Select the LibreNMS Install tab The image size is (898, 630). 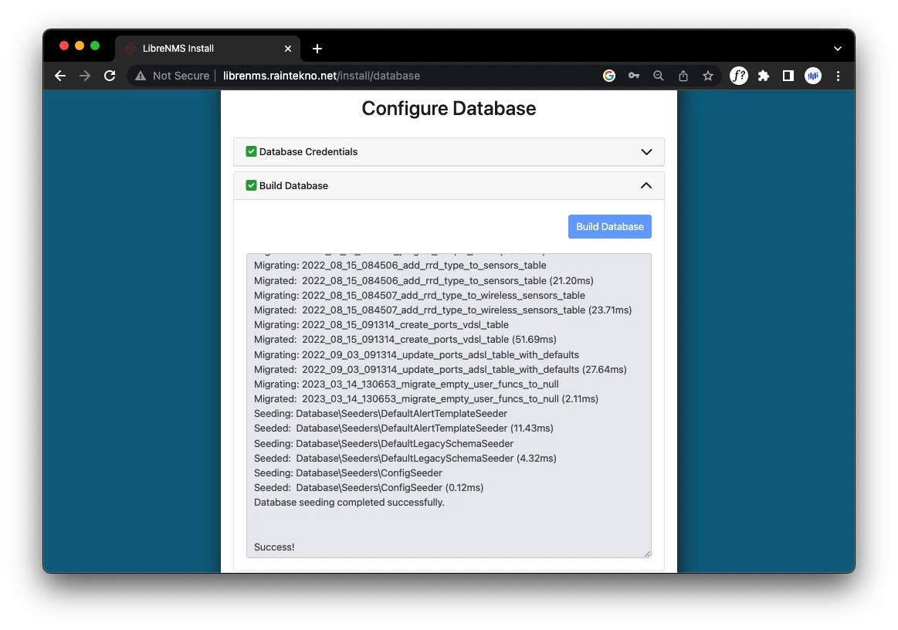pyautogui.click(x=201, y=49)
